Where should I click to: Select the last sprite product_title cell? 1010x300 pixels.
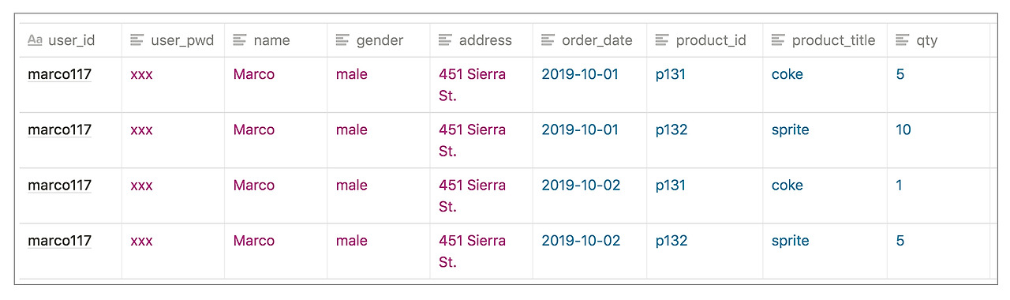tap(825, 251)
